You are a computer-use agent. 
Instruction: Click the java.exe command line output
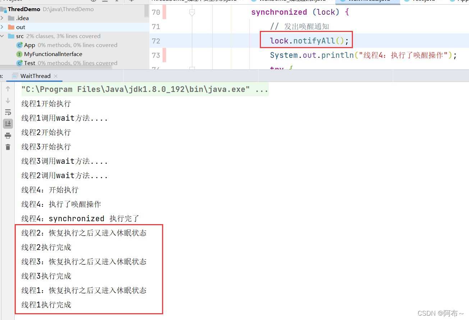click(145, 89)
